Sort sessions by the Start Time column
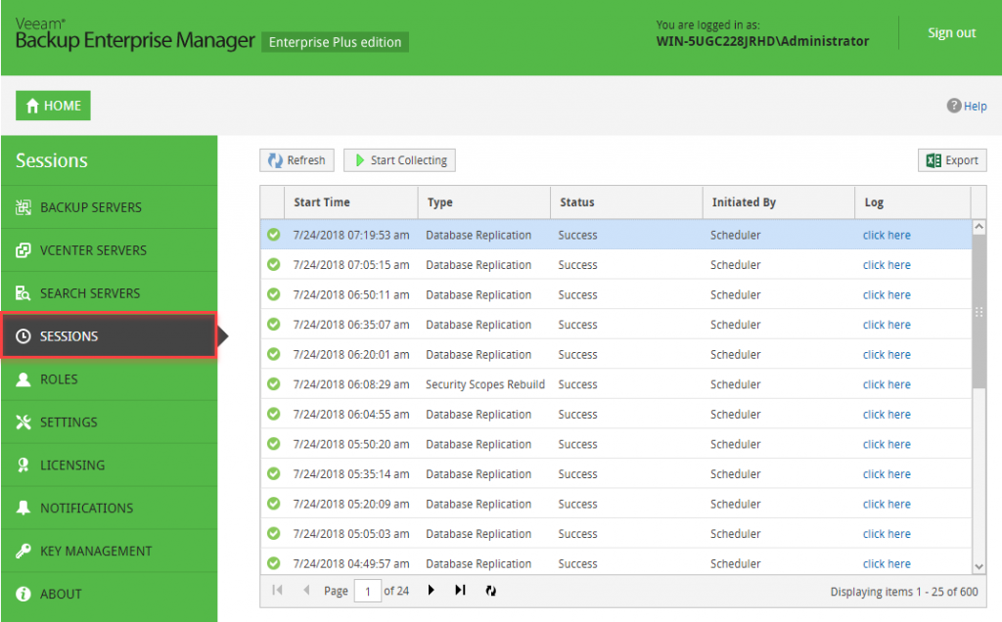 click(x=319, y=201)
